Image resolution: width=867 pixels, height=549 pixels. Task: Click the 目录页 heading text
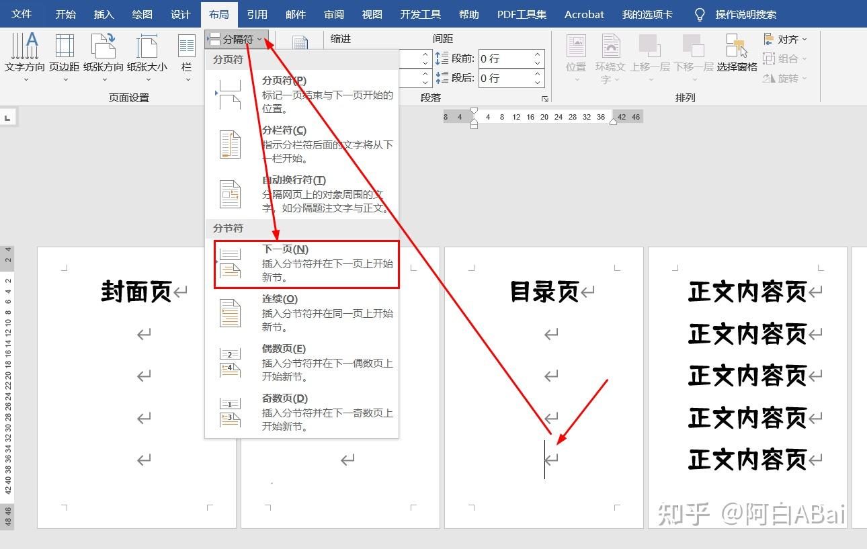point(544,292)
